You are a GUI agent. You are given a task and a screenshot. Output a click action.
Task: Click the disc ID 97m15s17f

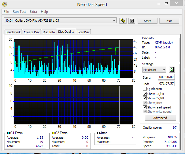point(163,47)
